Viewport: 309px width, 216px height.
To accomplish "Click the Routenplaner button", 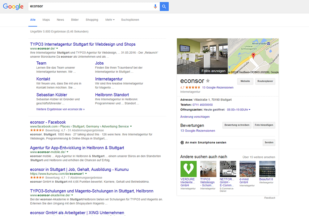I will click(265, 81).
